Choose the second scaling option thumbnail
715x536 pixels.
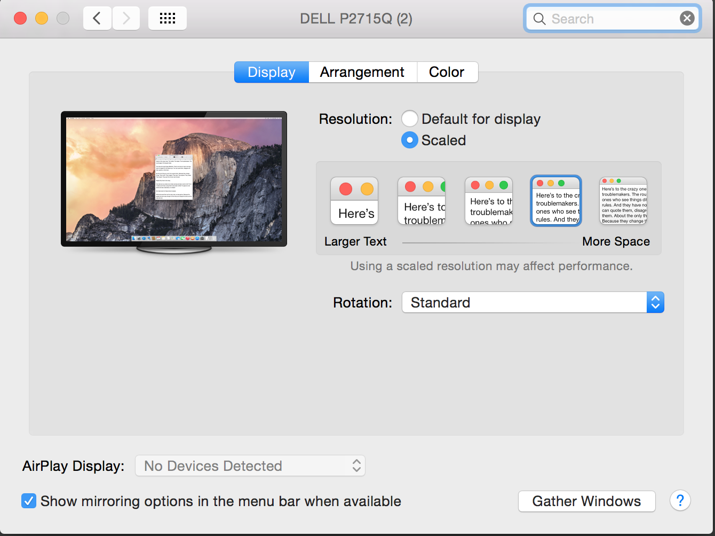422,201
